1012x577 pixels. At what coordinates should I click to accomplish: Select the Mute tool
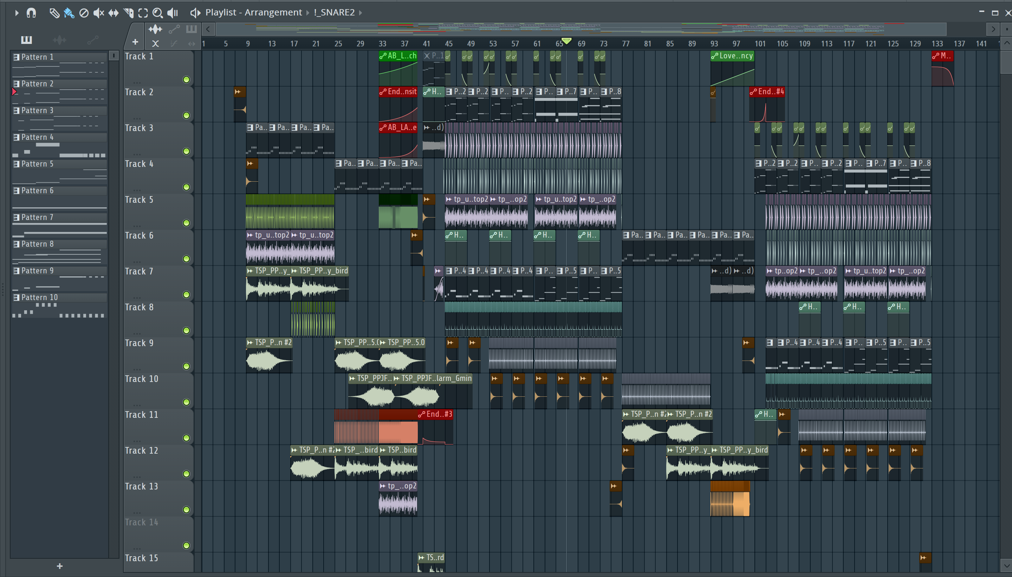[x=98, y=13]
